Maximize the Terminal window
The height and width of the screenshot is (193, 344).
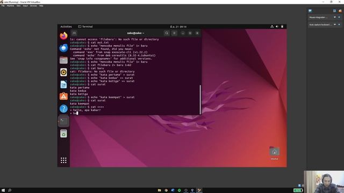[x=190, y=33]
